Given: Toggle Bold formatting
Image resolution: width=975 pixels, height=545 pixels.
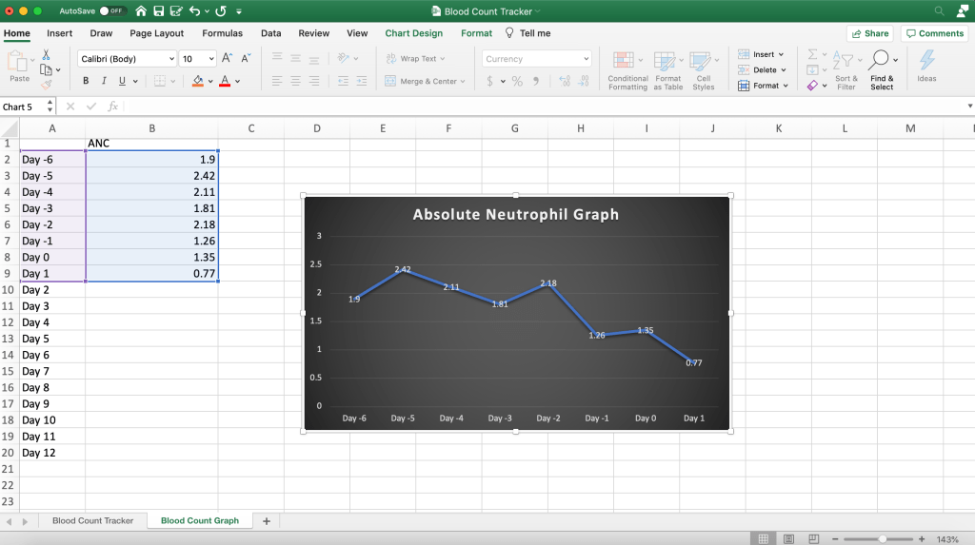Looking at the screenshot, I should pyautogui.click(x=86, y=81).
